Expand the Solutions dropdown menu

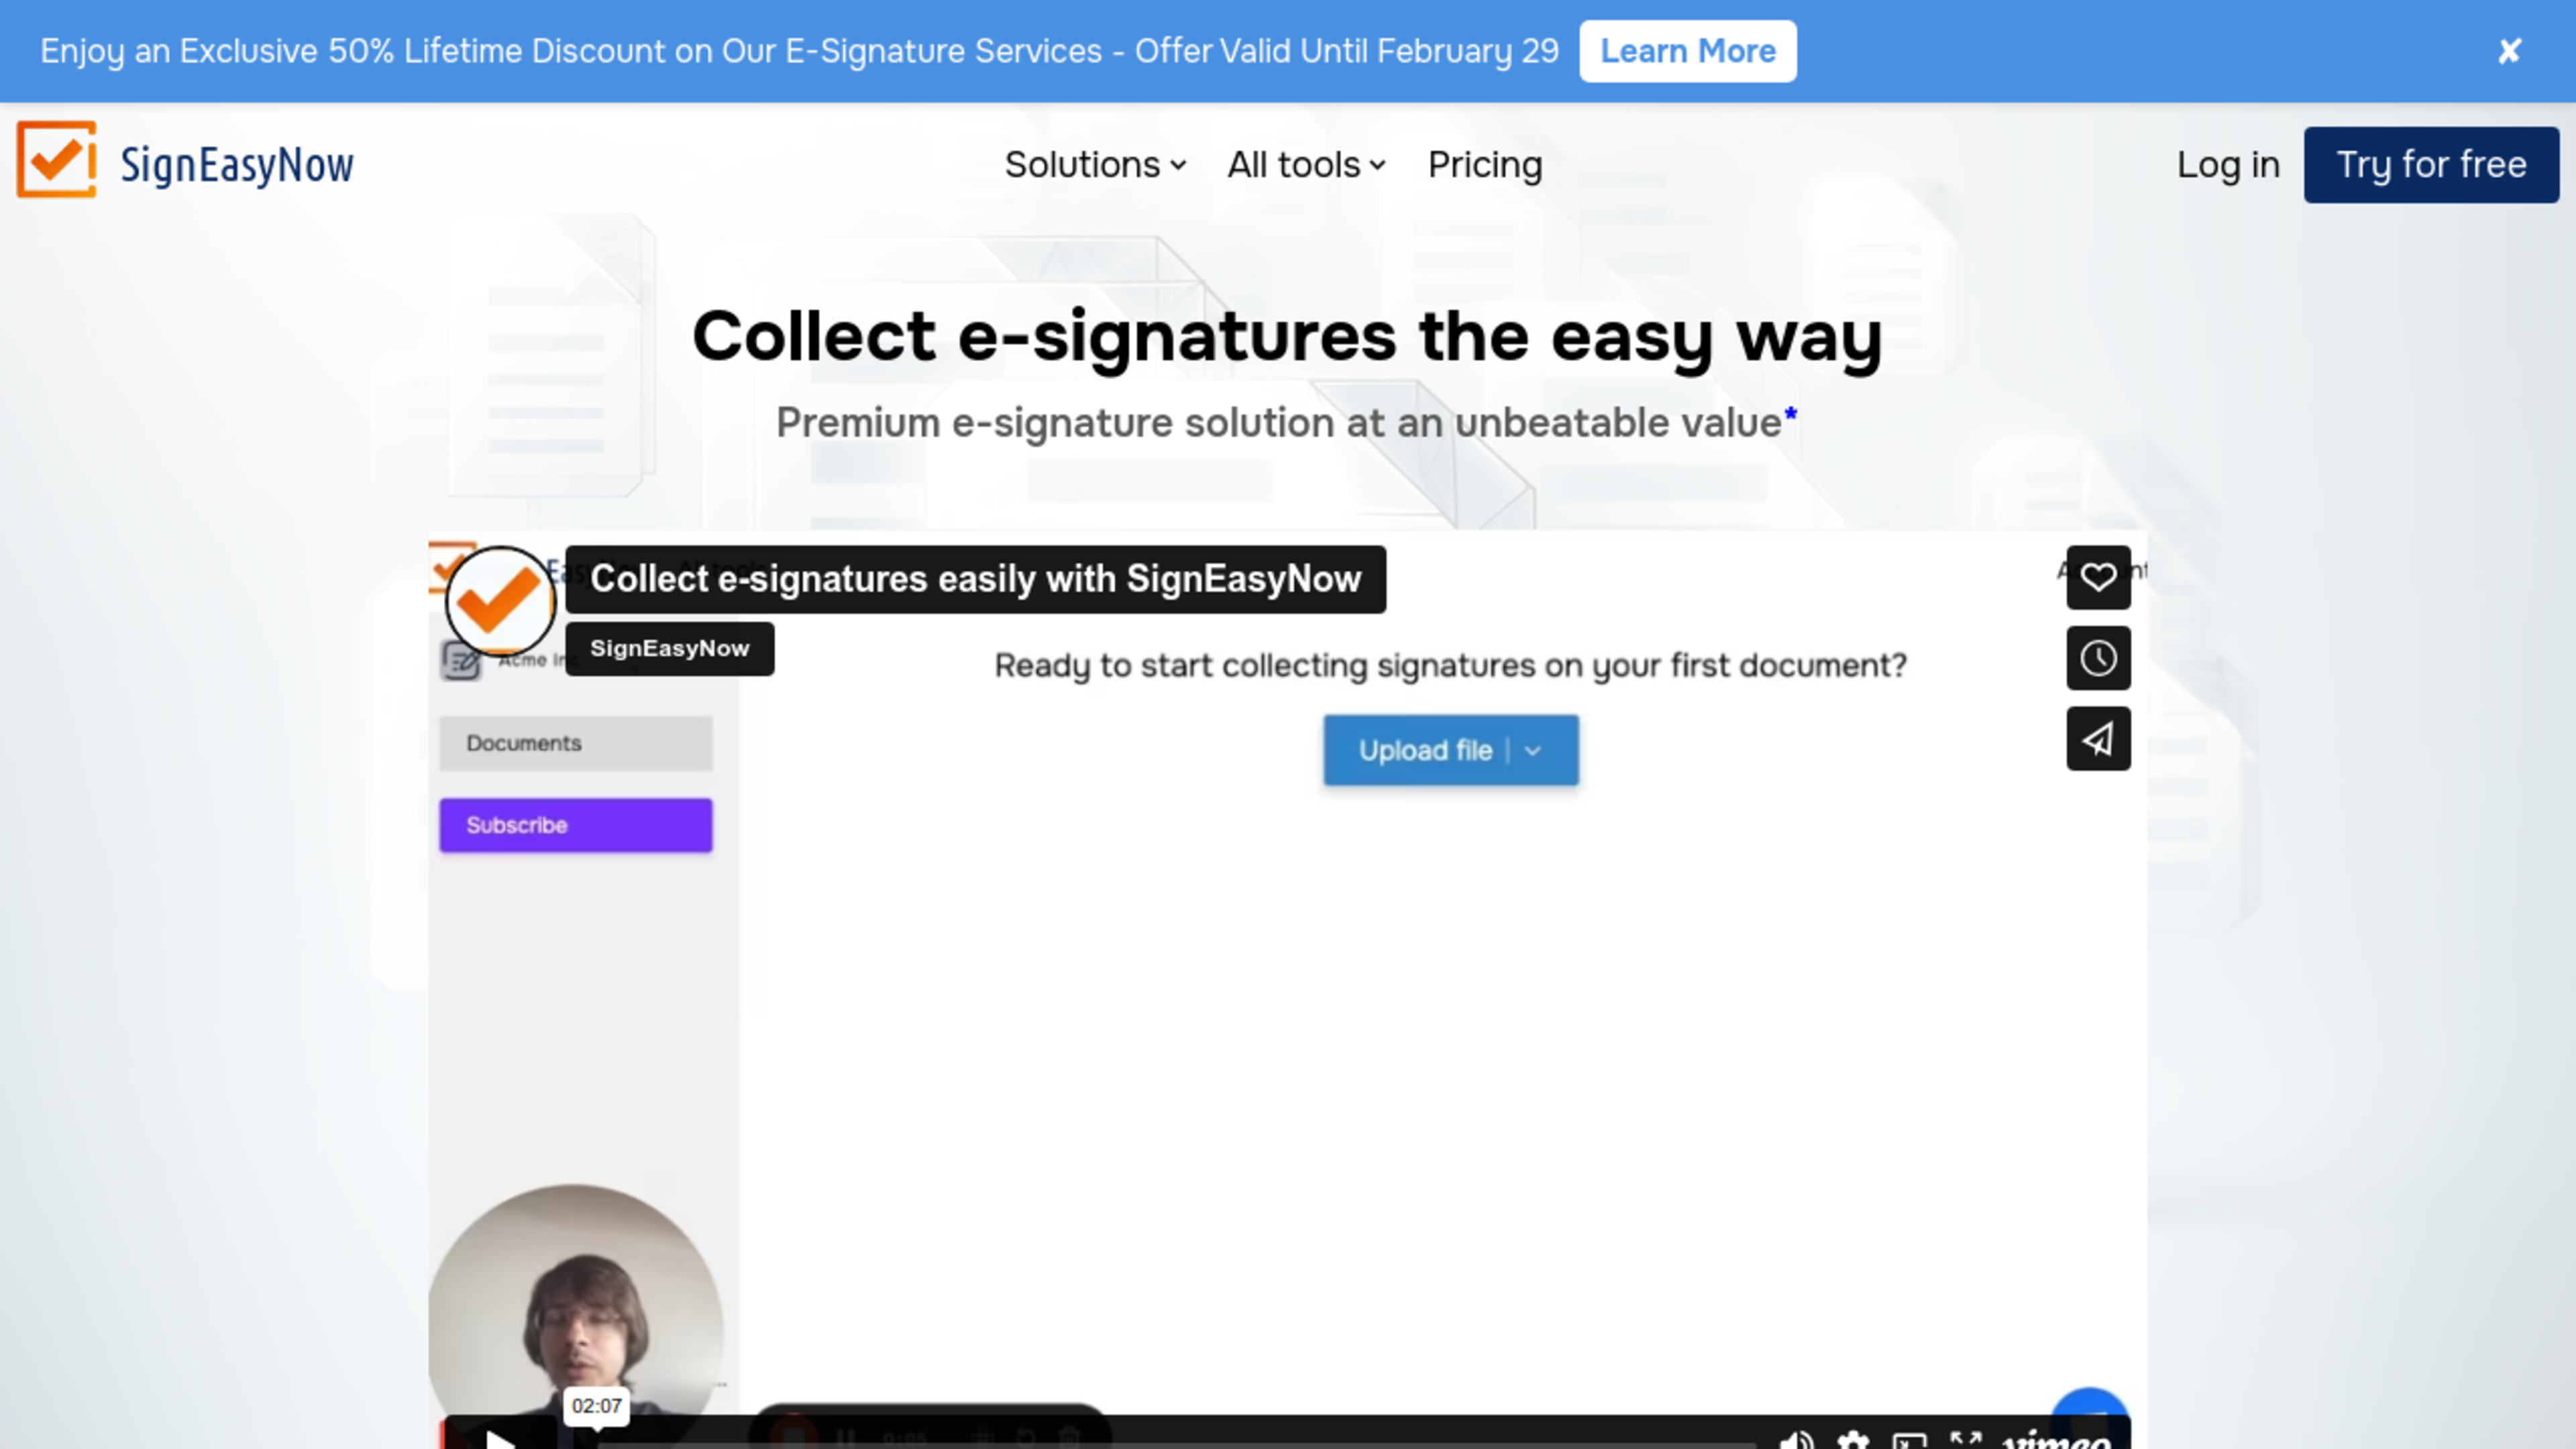1095,165
